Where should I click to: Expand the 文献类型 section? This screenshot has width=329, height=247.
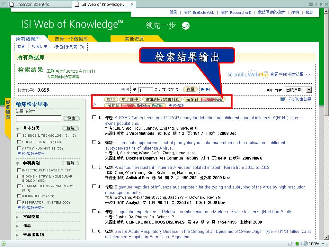(17, 217)
